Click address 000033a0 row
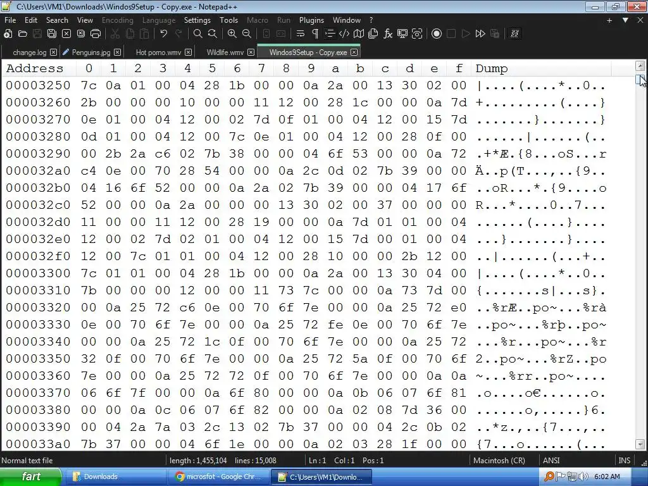Screen dimensions: 648x486 pyautogui.click(x=38, y=444)
